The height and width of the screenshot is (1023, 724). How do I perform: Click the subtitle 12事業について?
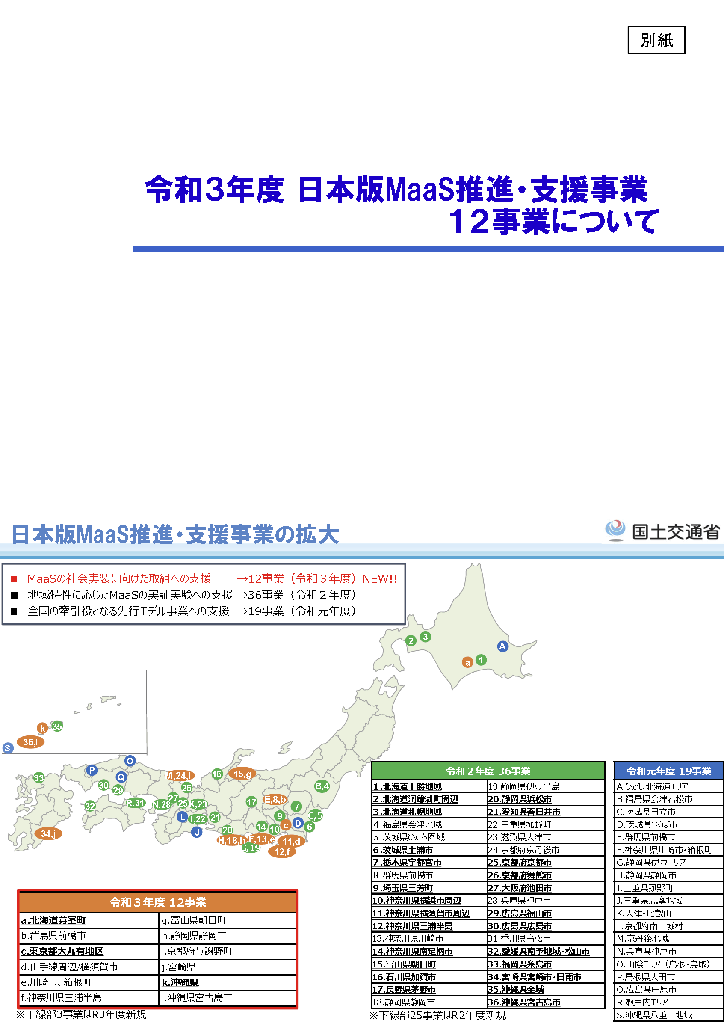click(554, 221)
